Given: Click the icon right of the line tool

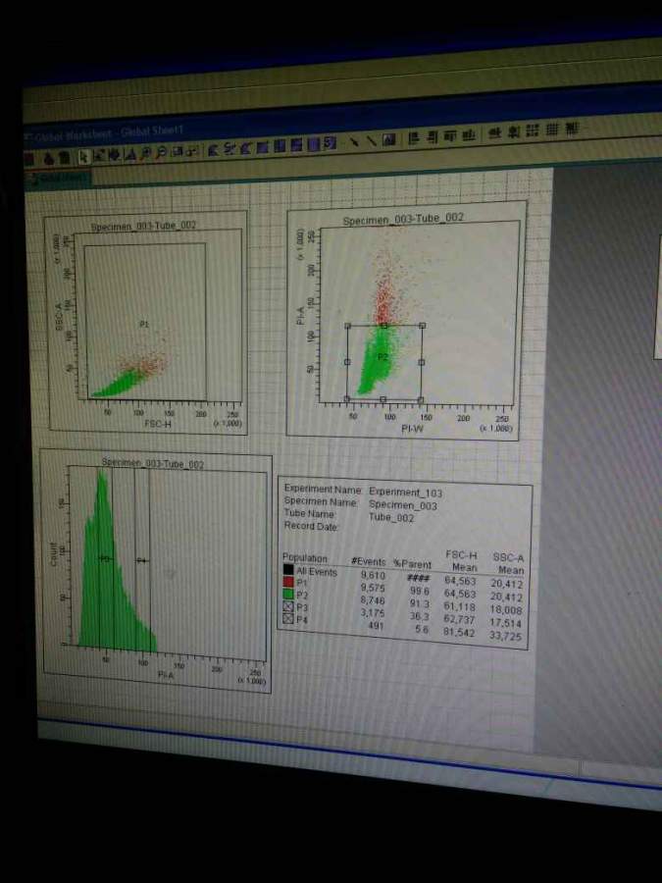Looking at the screenshot, I should (389, 139).
